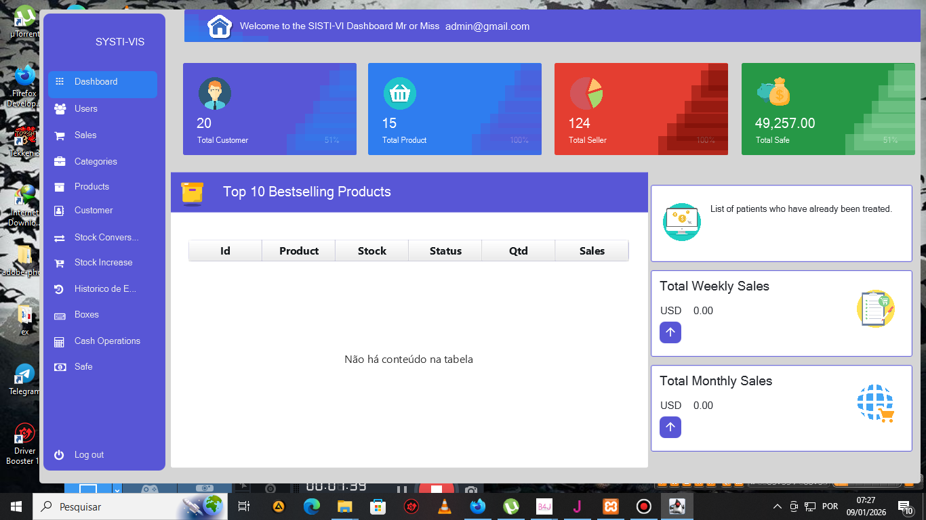Click the Total Seller pie chart icon

(x=586, y=93)
